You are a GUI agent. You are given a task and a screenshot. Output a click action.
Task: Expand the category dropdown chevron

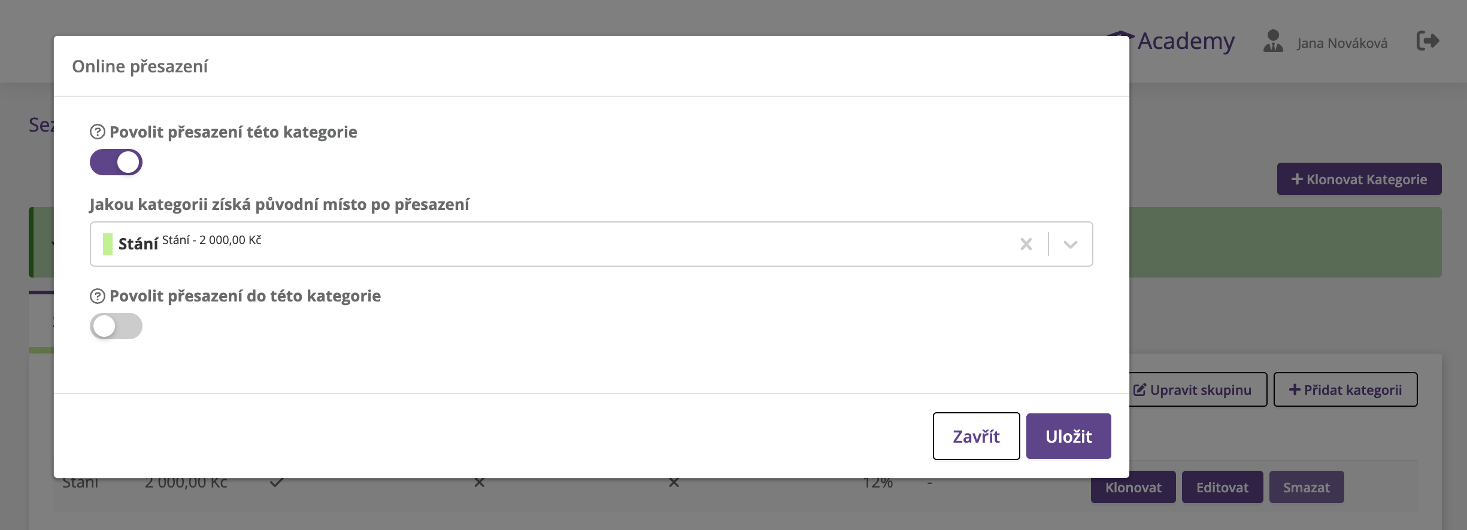[1071, 244]
